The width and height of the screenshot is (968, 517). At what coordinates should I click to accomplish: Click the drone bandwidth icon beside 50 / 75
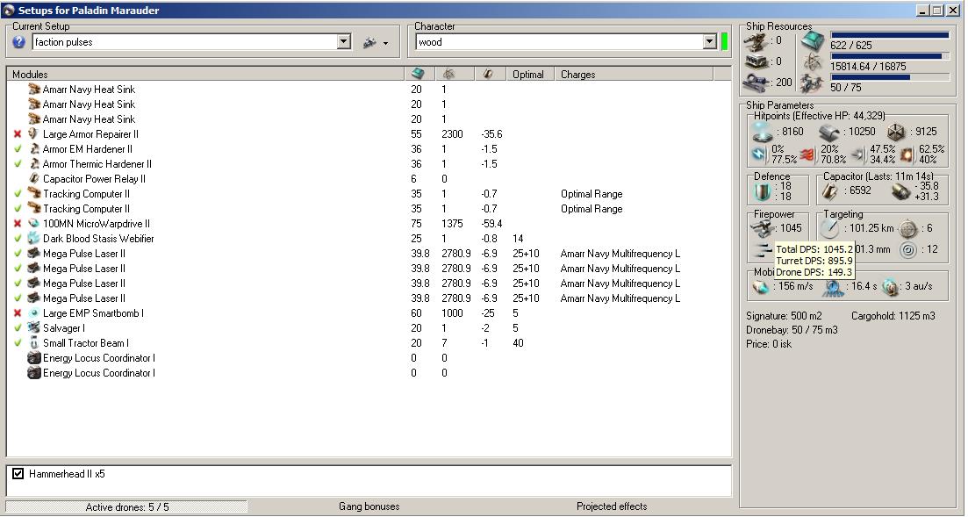tap(813, 83)
